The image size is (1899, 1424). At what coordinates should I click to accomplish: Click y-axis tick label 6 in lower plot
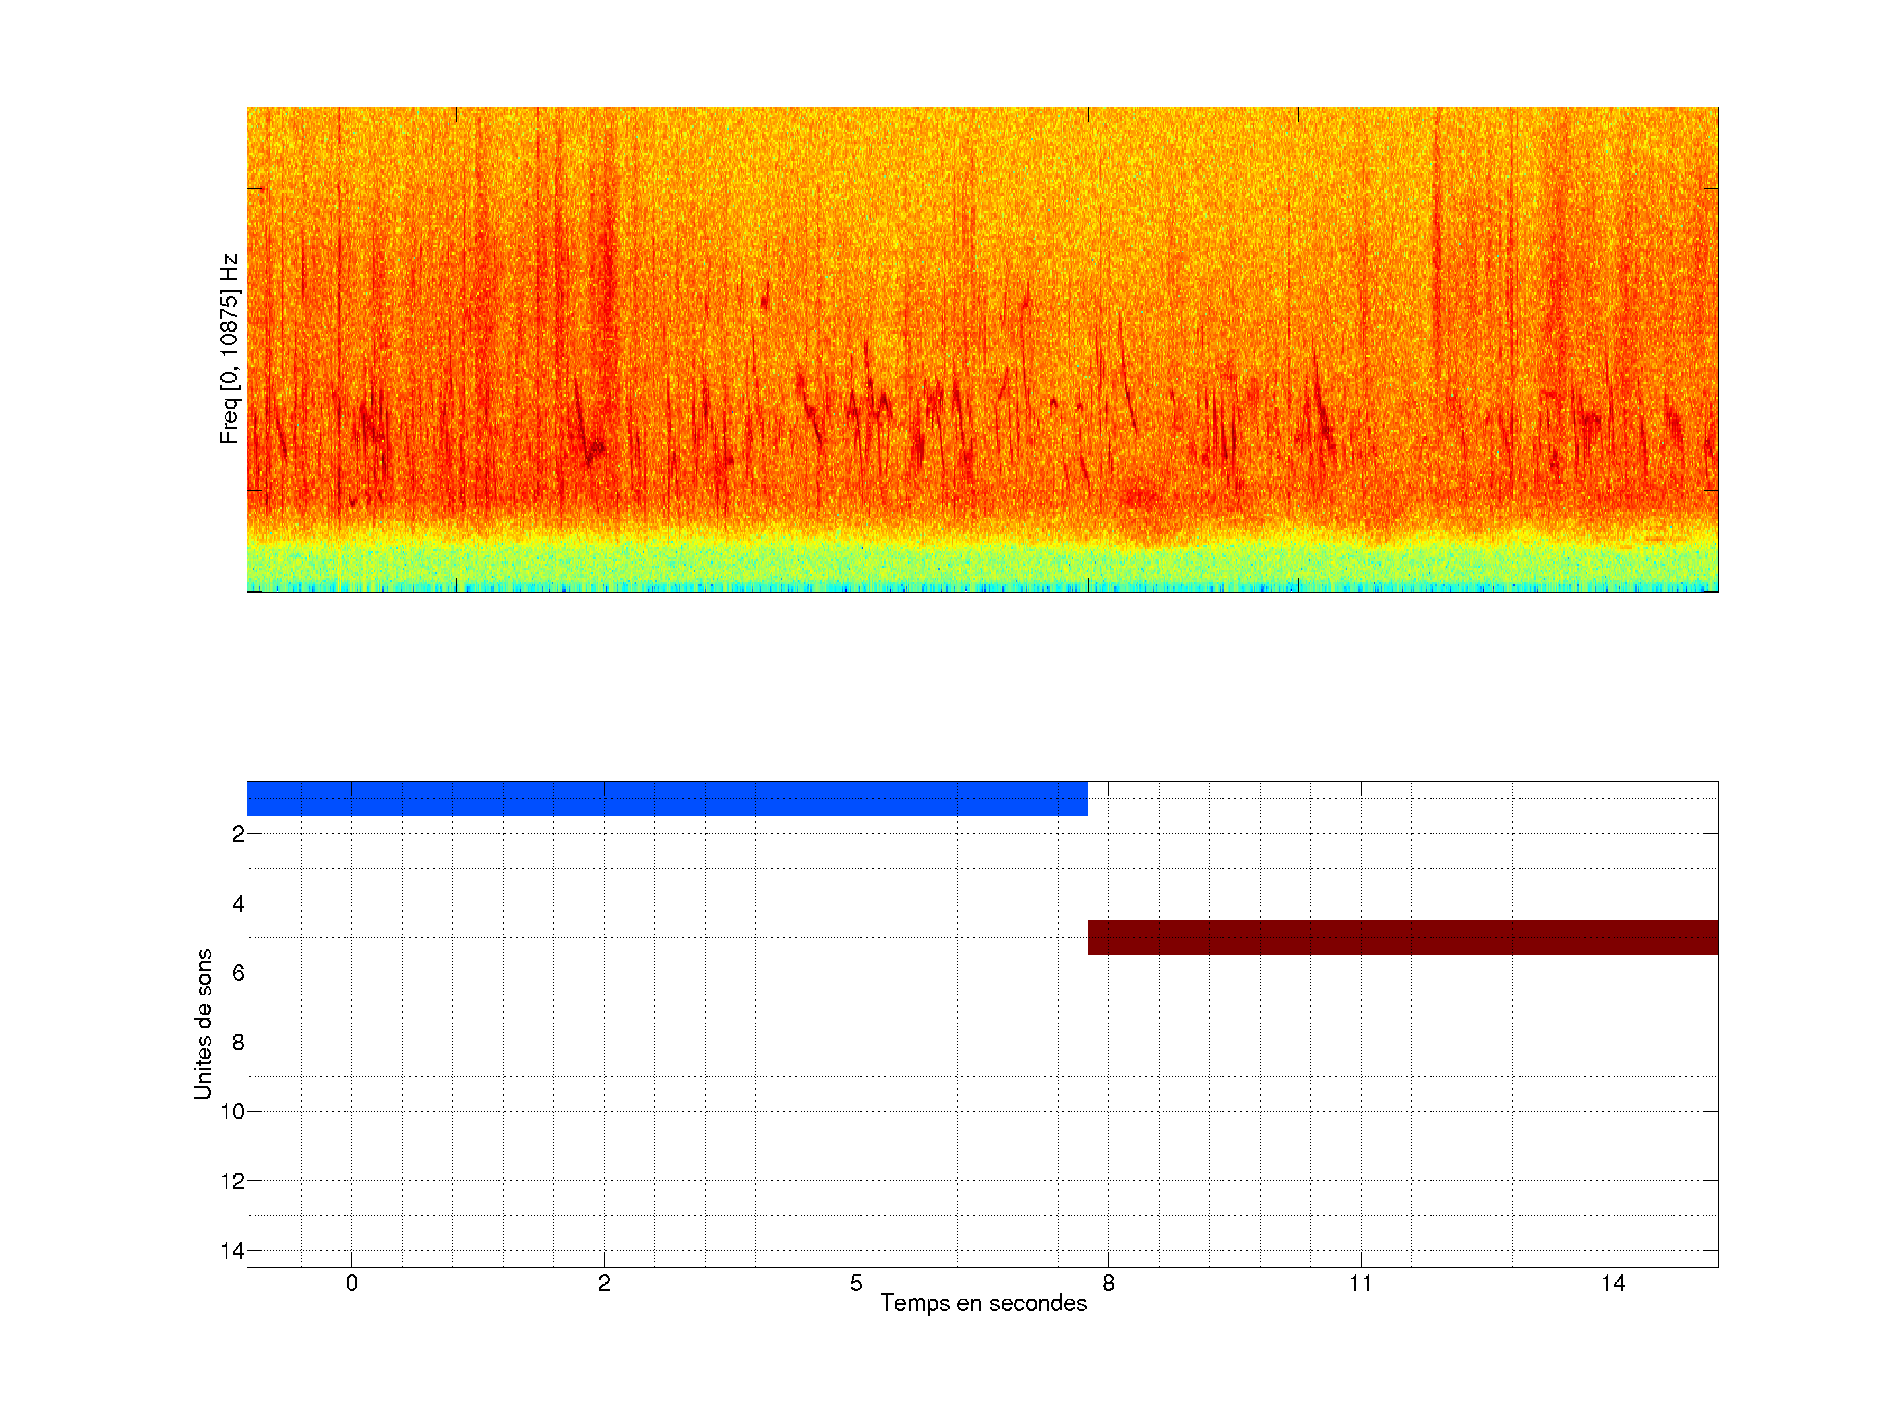[x=238, y=972]
